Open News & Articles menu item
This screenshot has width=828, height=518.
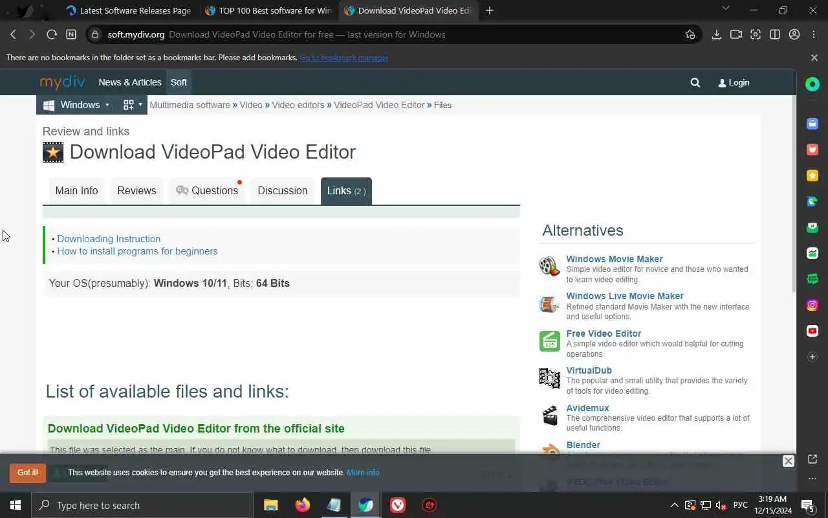[130, 82]
